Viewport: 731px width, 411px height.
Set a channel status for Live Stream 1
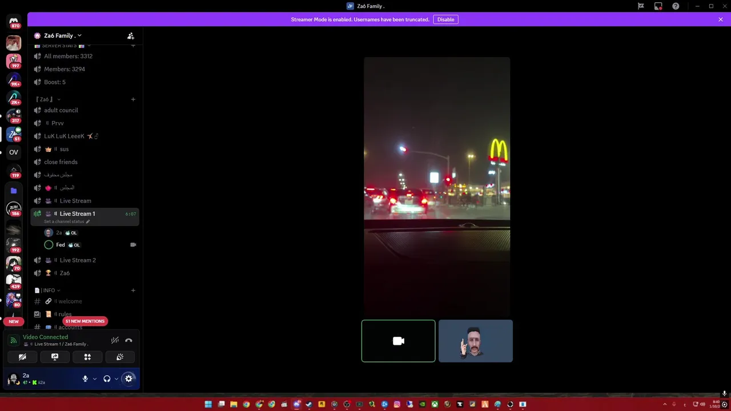pyautogui.click(x=67, y=221)
